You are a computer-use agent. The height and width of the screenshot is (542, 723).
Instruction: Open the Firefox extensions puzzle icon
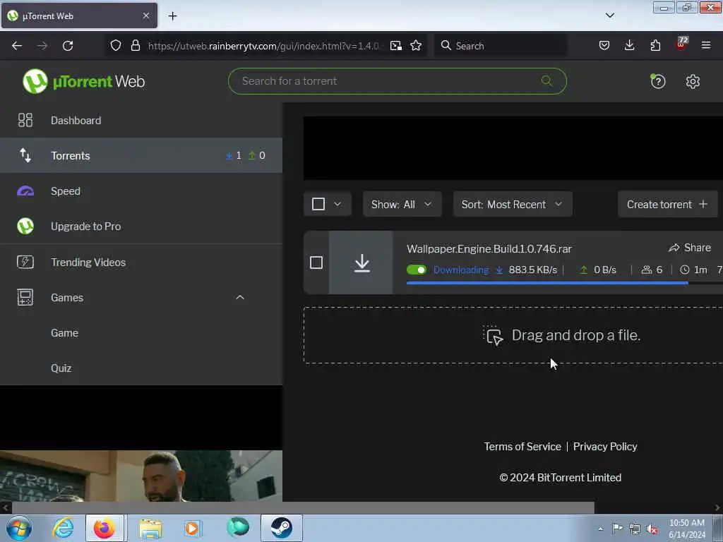[655, 46]
